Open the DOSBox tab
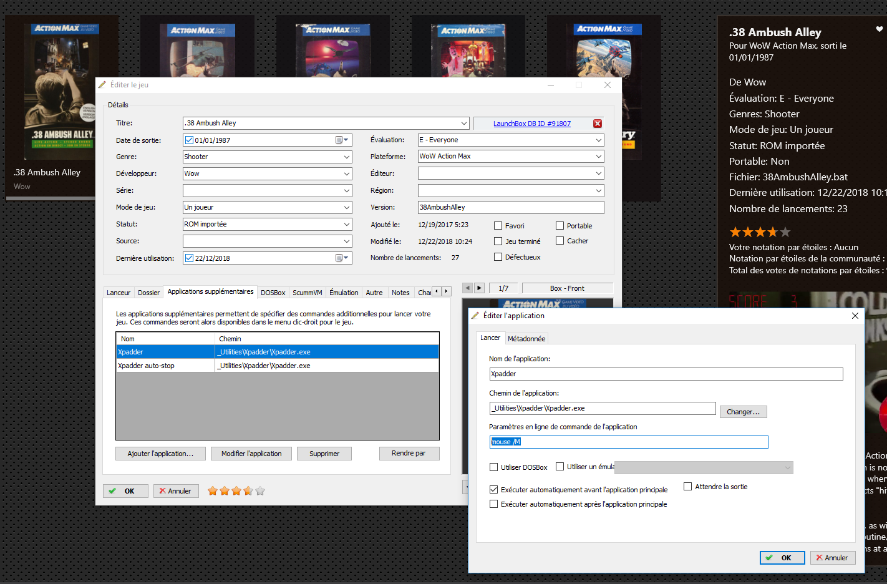The image size is (887, 584). (x=273, y=293)
